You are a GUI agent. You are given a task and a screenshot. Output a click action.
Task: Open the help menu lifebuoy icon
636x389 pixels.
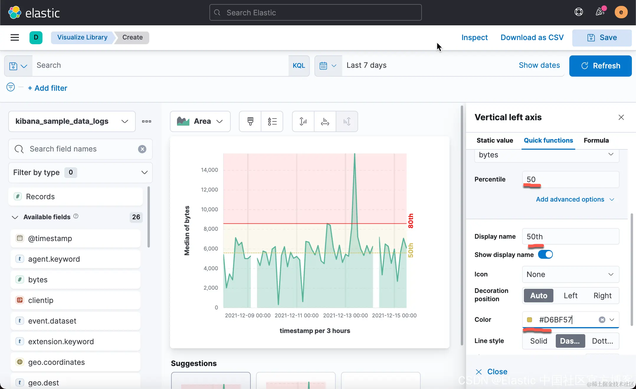click(x=578, y=12)
